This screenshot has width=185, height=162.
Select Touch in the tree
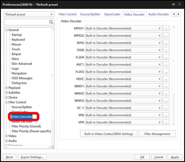point(16,49)
